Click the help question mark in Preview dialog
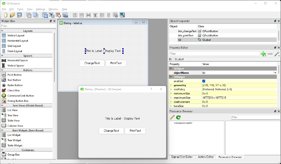Viewport: 281px width, 164px height. coord(151,89)
